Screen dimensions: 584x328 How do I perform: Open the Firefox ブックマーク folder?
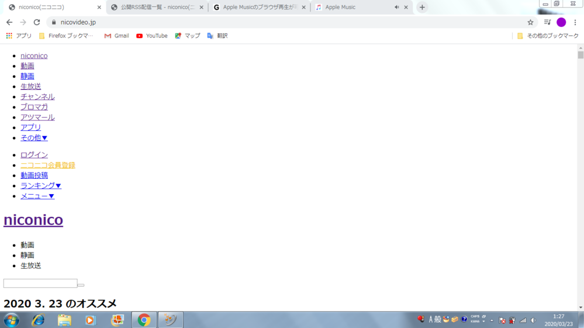[66, 36]
